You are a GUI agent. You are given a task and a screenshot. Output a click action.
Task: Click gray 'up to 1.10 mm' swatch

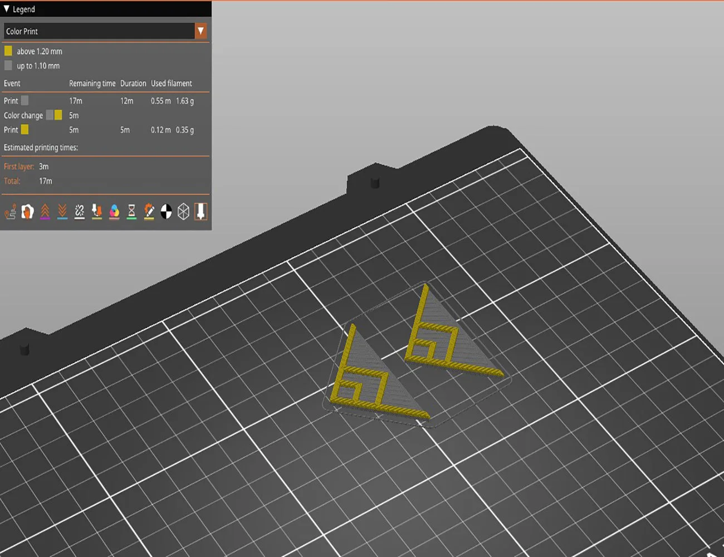8,65
